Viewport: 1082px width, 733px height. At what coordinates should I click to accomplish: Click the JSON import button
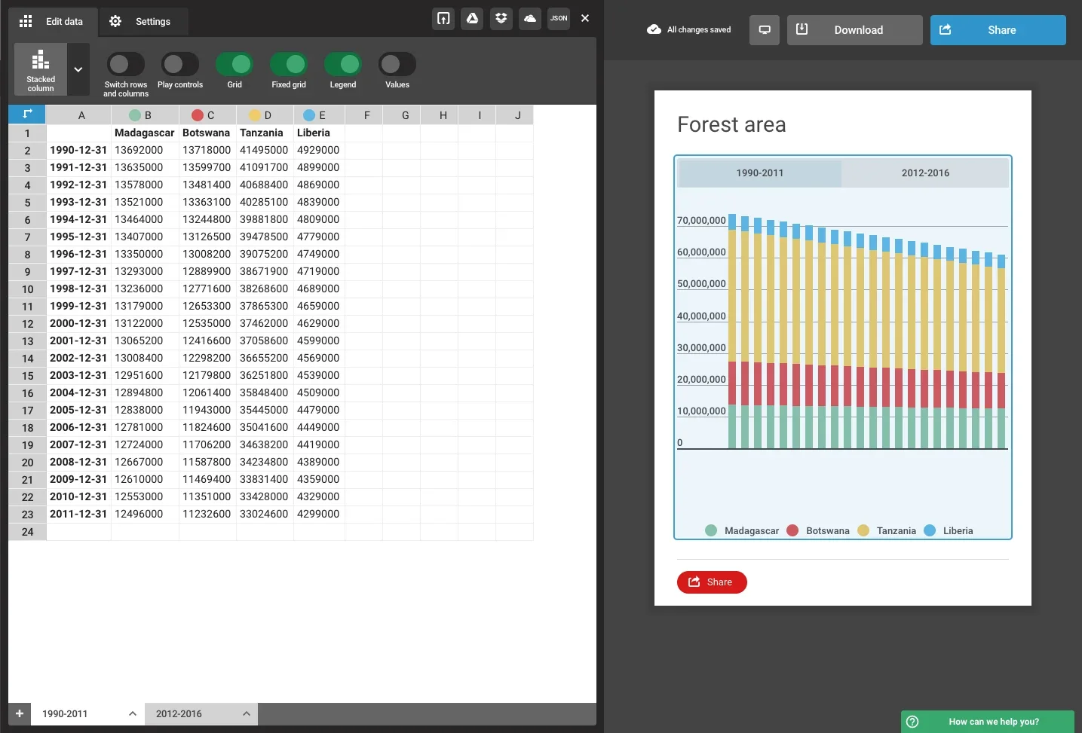click(x=559, y=19)
